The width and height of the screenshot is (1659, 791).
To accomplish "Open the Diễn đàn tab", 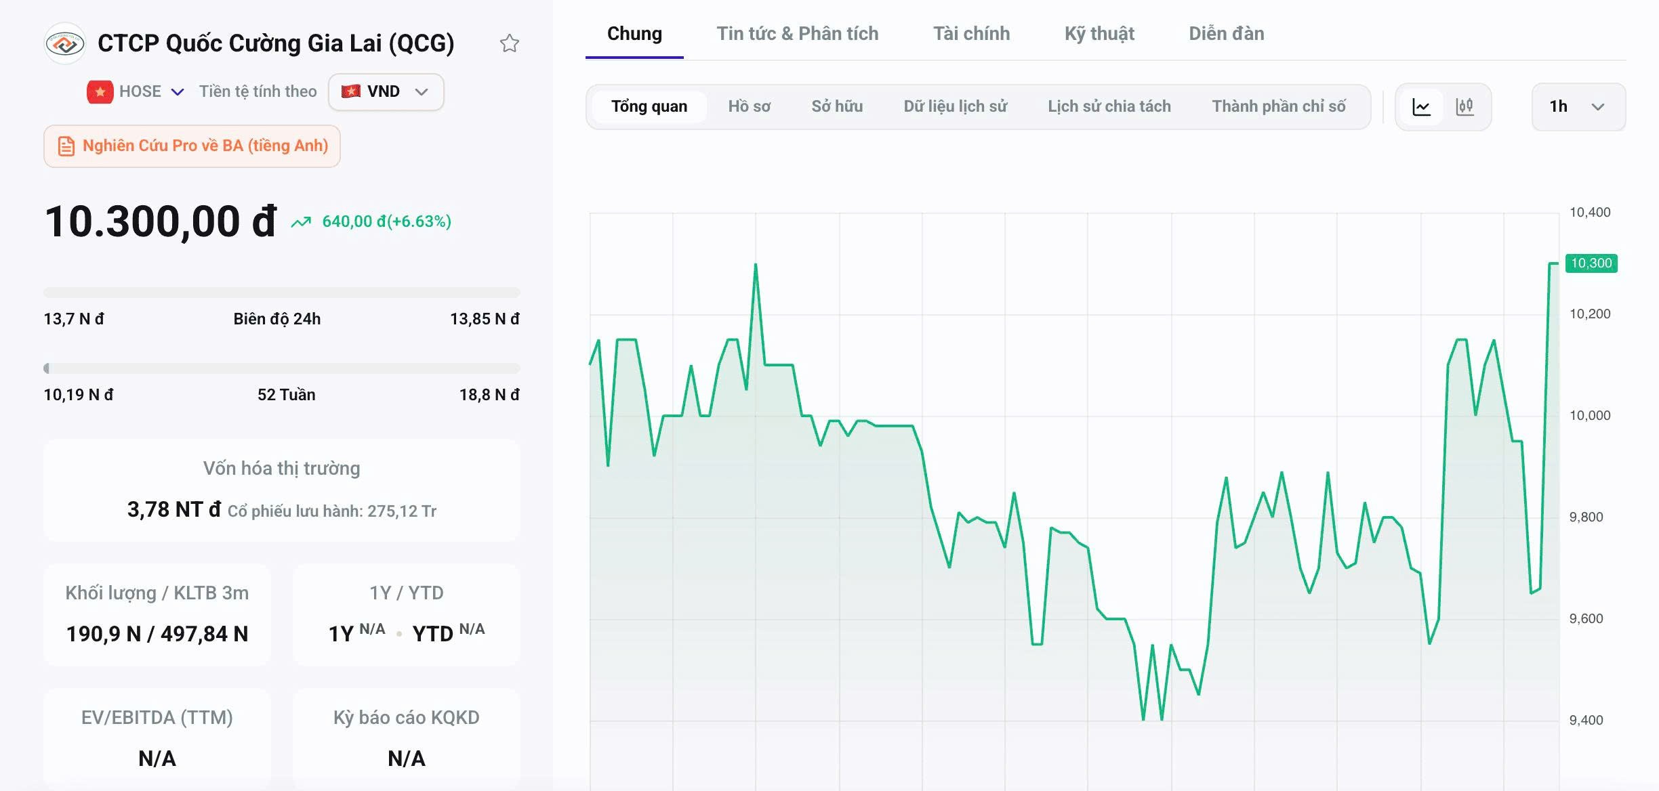I will click(x=1226, y=34).
